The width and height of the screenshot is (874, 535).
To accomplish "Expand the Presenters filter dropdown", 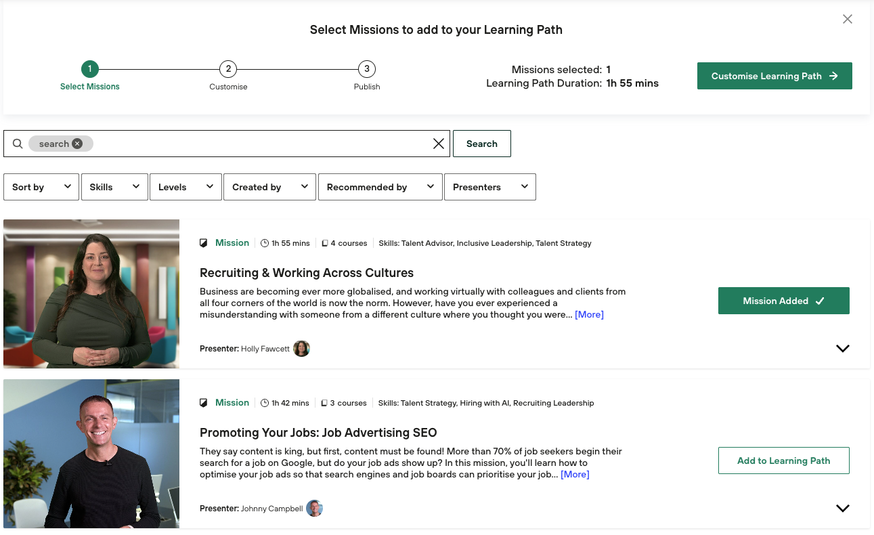I will point(489,187).
